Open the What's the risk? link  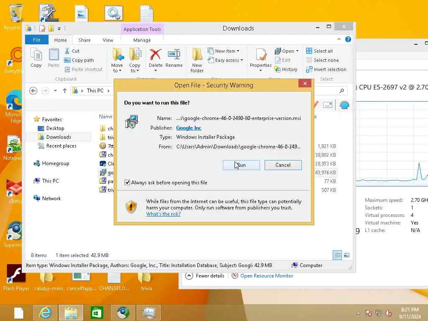[x=163, y=214]
